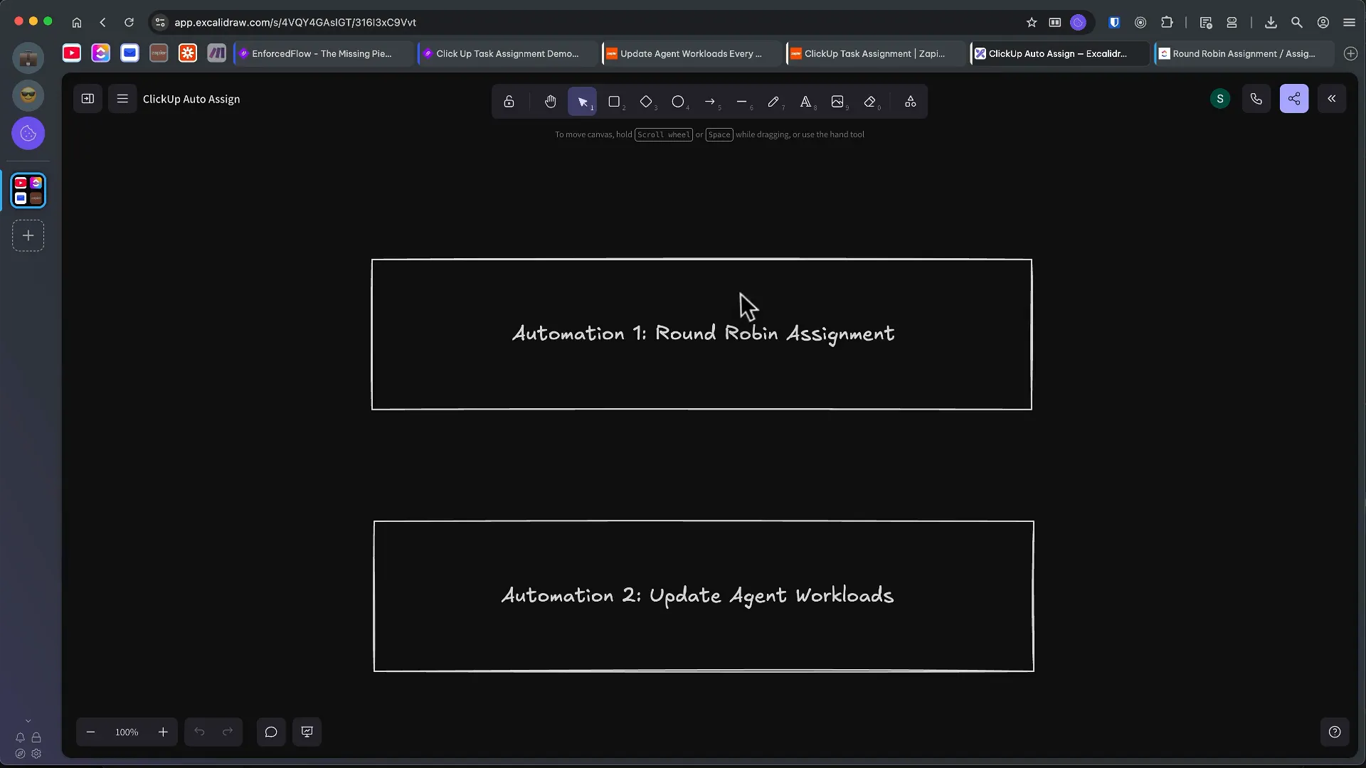Select the Arrow tool
The height and width of the screenshot is (768, 1366).
point(711,102)
